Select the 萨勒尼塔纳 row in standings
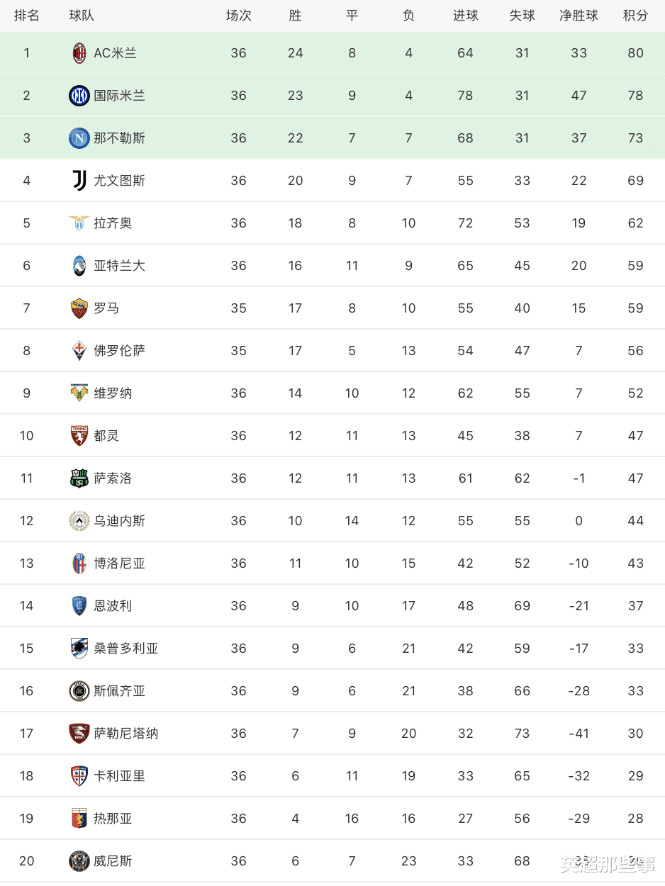This screenshot has height=886, width=665. pos(332,734)
